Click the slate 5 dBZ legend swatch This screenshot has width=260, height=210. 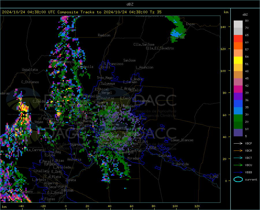[238, 133]
